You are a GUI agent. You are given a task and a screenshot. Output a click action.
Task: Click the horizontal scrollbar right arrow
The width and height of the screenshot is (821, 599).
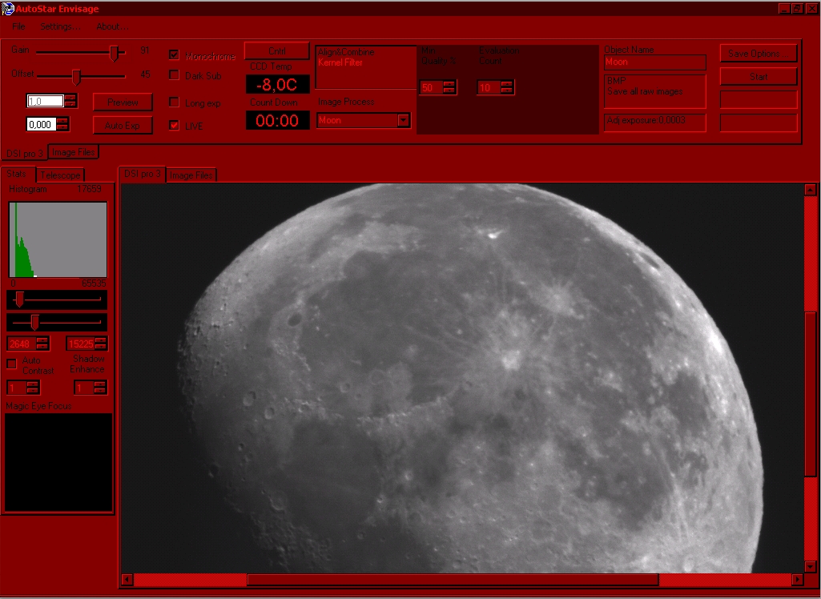(797, 579)
